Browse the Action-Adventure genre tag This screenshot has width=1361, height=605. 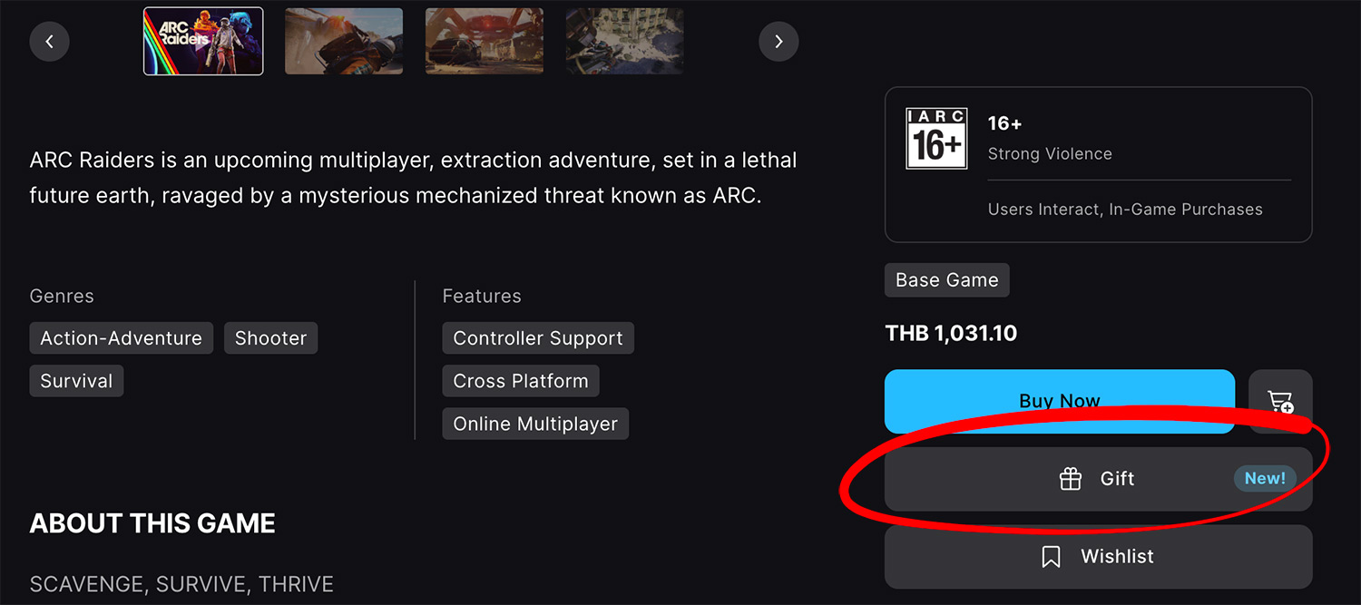coord(122,338)
